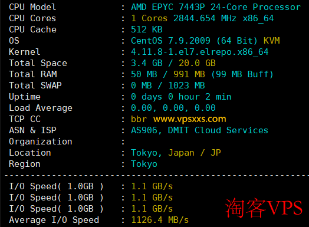Click the Load Average label
Image resolution: width=309 pixels, height=227 pixels.
point(41,108)
